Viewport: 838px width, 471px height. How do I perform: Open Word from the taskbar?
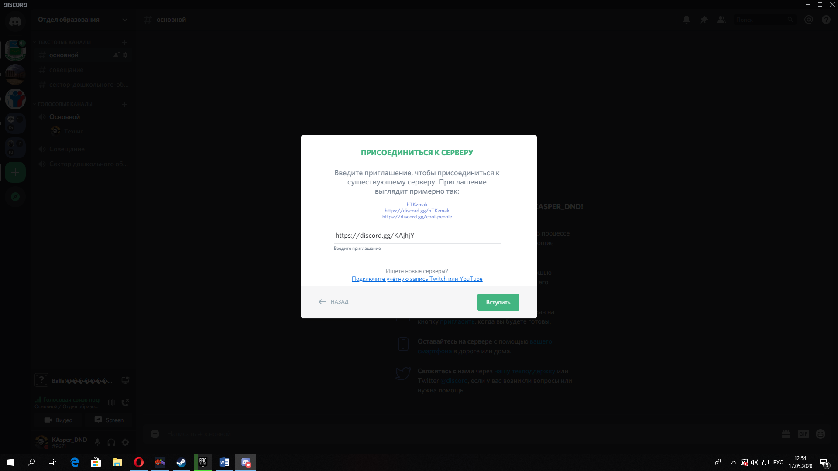pos(224,462)
